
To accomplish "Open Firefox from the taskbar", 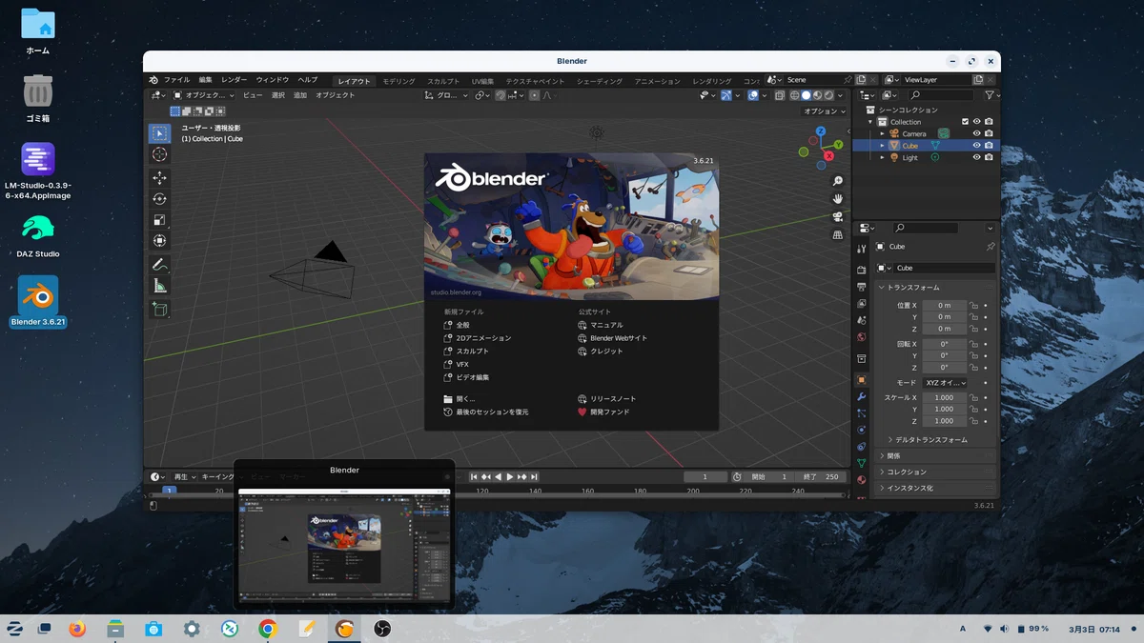I will [78, 629].
